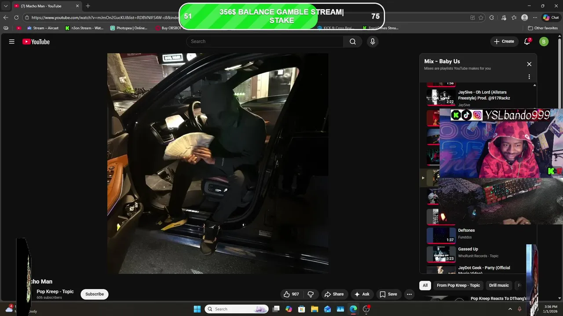The height and width of the screenshot is (316, 563).
Task: Open the clock showing 3:56 PM
Action: (x=550, y=309)
